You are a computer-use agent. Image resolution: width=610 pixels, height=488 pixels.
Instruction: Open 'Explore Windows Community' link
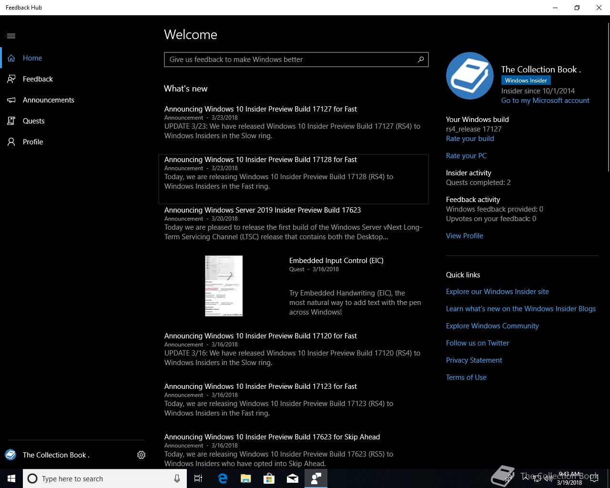point(492,326)
